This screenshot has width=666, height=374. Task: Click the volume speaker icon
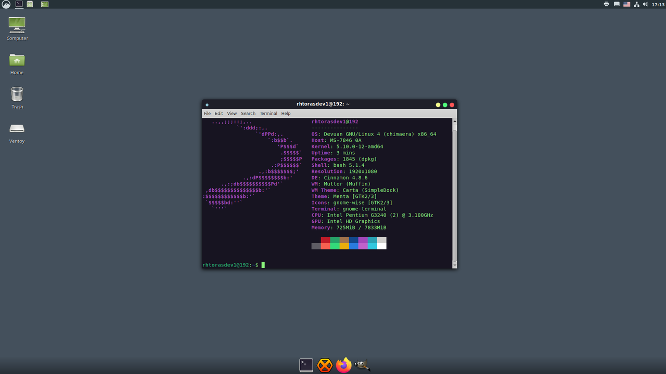click(x=646, y=4)
